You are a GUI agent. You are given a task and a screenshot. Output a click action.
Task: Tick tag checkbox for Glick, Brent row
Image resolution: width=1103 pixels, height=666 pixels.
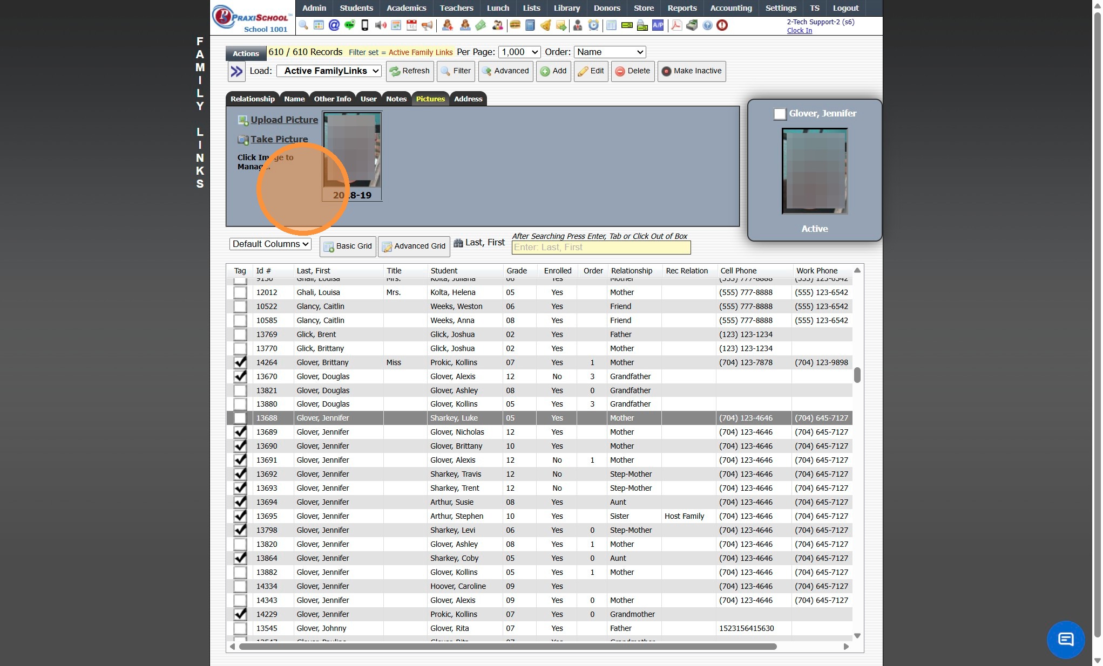(x=240, y=334)
